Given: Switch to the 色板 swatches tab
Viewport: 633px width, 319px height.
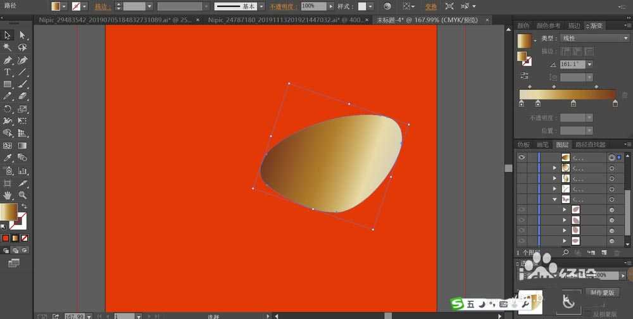Looking at the screenshot, I should (523, 145).
